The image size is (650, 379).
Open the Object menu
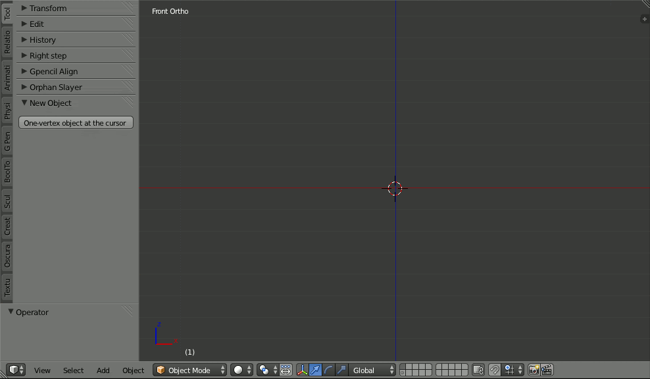tap(133, 370)
